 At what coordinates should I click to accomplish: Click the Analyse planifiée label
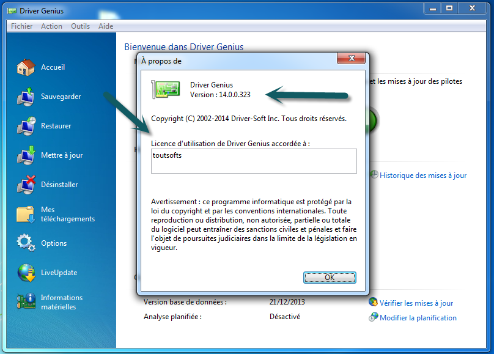click(x=172, y=317)
